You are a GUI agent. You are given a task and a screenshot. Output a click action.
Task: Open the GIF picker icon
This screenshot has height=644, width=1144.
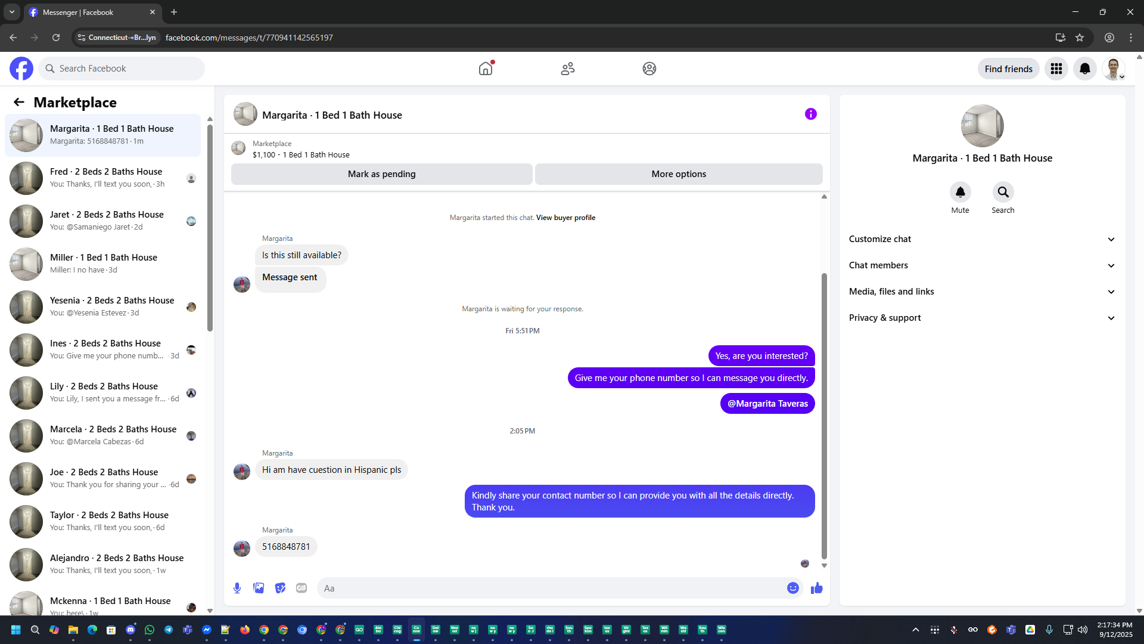click(x=301, y=588)
